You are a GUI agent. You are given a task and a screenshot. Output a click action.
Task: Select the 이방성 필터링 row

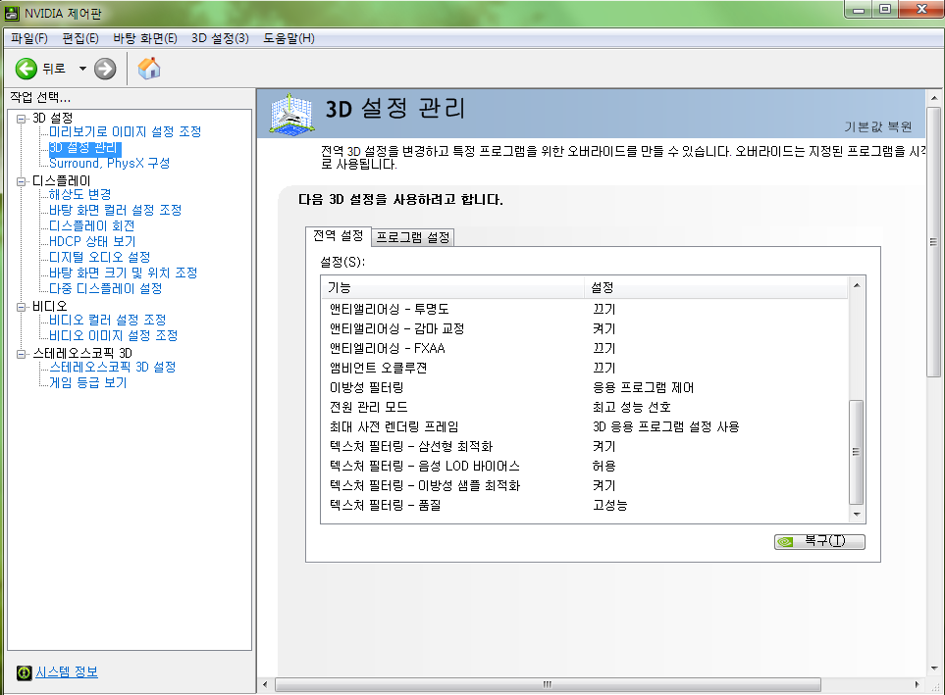(x=585, y=388)
